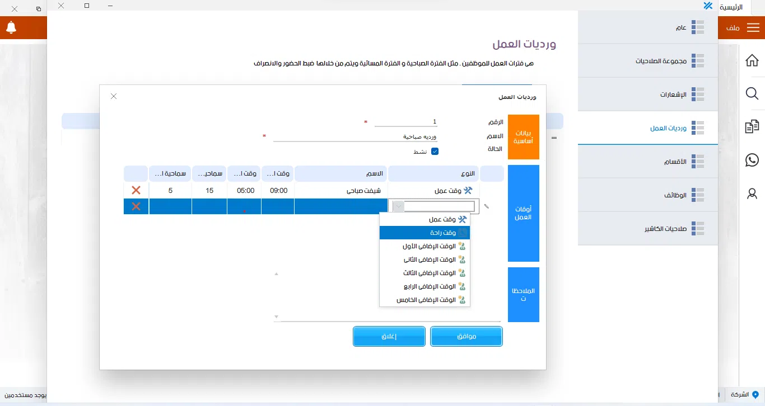Viewport: 765px width, 406px height.
Task: Click the WhatsApp icon on the right edge
Action: (x=752, y=160)
